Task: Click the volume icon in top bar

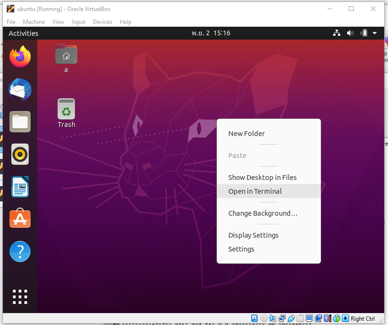Action: pos(350,33)
